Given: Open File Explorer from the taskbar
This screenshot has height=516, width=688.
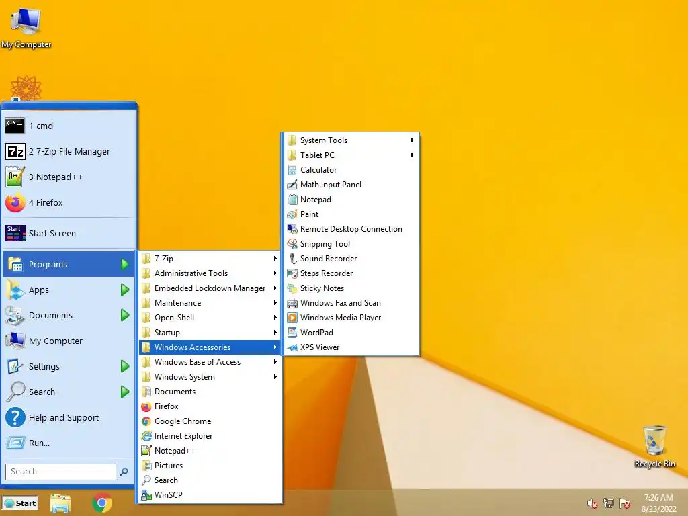Looking at the screenshot, I should point(60,503).
